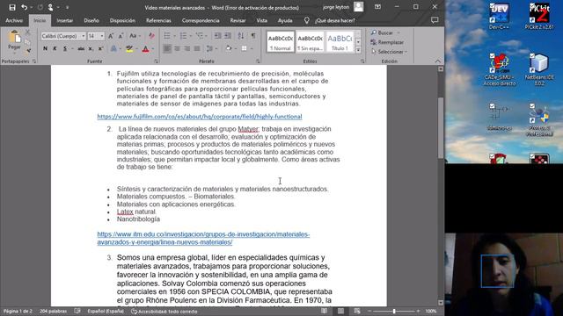Click the line spacing icon
Viewport: 563px width, 316px height.
209,48
